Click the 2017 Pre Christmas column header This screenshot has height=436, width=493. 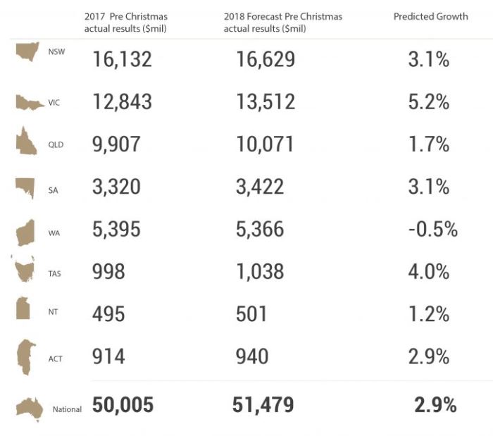(126, 23)
